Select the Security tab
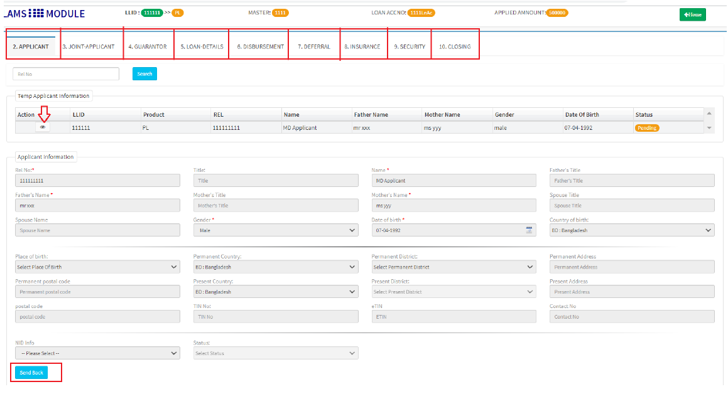The height and width of the screenshot is (399, 728). click(410, 46)
